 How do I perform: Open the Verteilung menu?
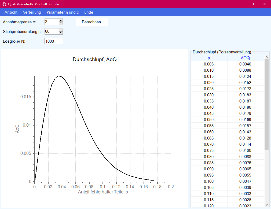(32, 12)
